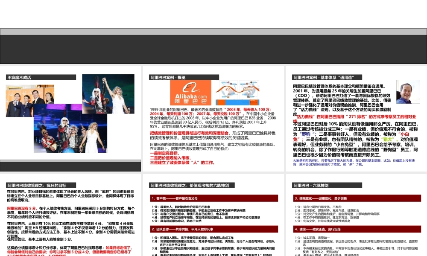
Task: Click the red line '二是把价值观纳入考核,'
Action: [170, 158]
